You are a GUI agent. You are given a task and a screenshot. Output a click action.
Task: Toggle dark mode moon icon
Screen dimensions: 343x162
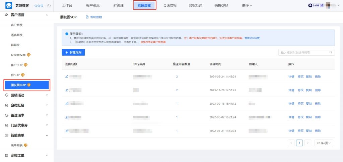click(x=49, y=6)
